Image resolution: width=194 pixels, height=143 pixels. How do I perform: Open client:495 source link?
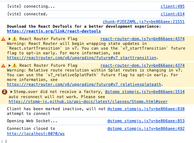pyautogui.click(x=173, y=6)
